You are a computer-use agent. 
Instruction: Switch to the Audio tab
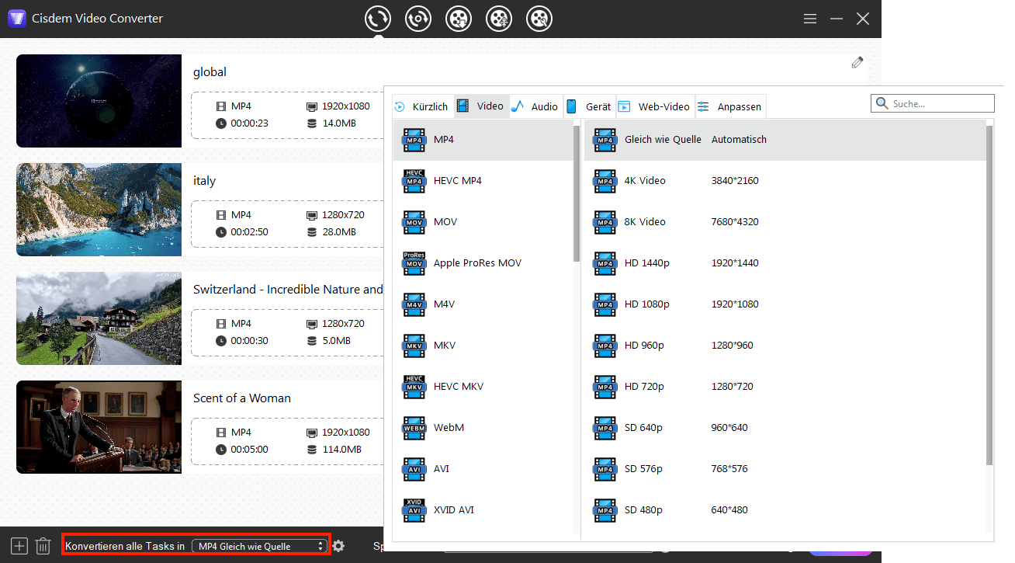535,106
